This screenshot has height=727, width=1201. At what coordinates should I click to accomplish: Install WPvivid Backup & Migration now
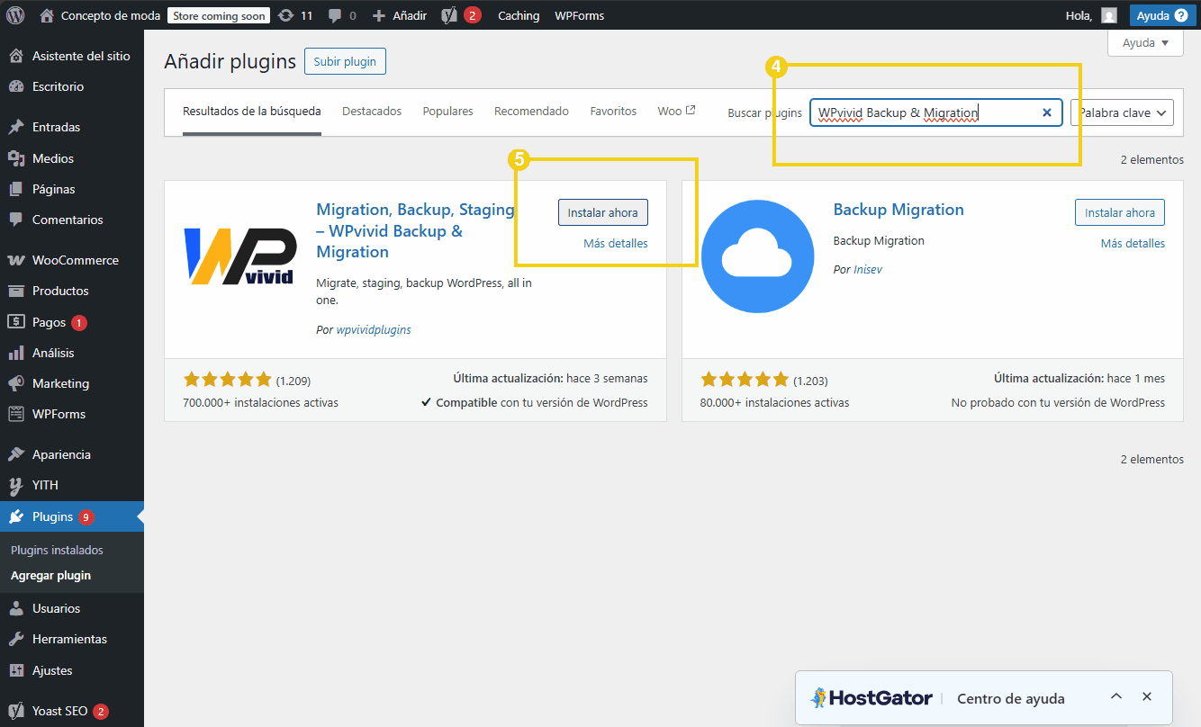click(x=602, y=212)
